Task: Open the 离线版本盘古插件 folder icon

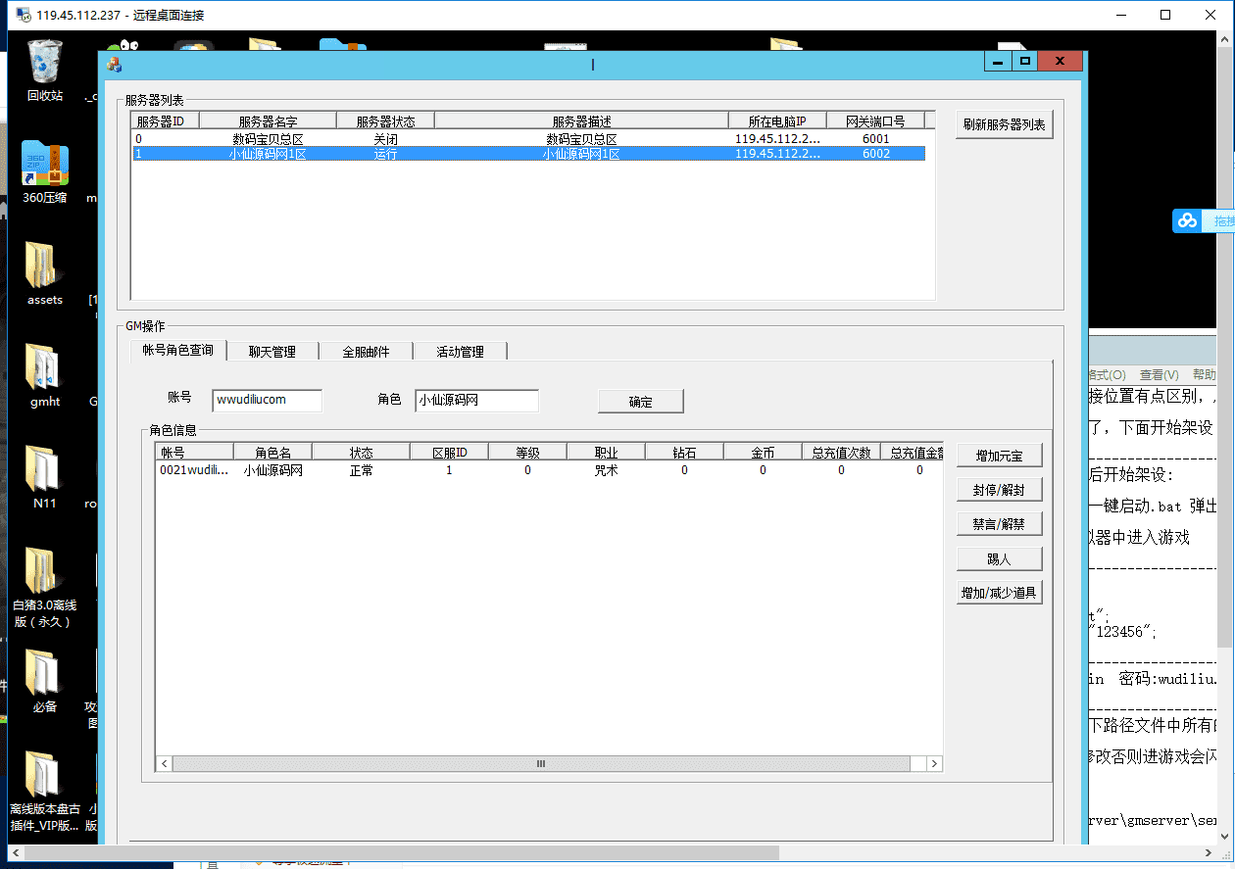Action: [x=45, y=791]
